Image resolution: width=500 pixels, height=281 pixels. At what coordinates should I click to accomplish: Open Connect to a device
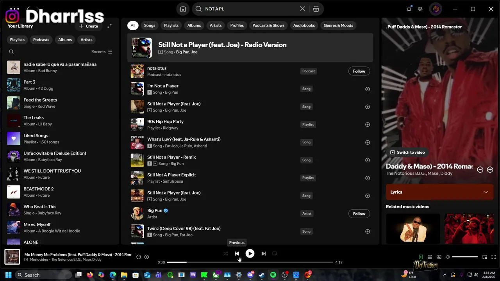(439, 257)
